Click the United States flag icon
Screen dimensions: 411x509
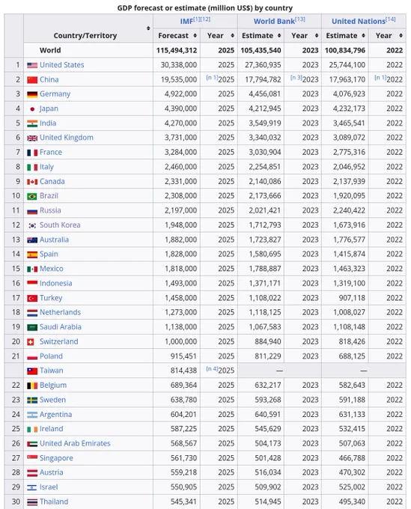point(32,65)
